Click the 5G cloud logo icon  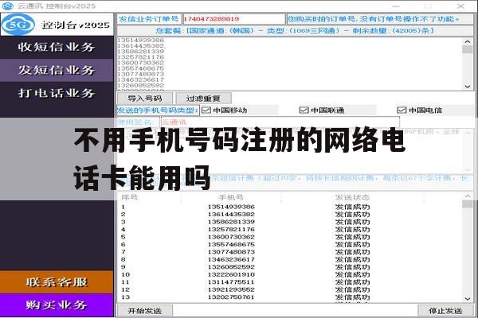point(18,24)
